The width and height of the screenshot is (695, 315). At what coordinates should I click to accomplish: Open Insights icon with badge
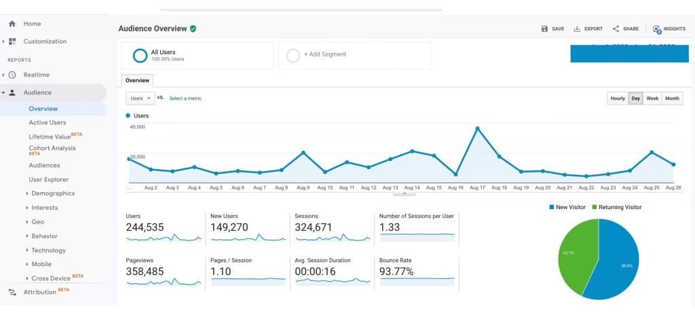[x=656, y=29]
